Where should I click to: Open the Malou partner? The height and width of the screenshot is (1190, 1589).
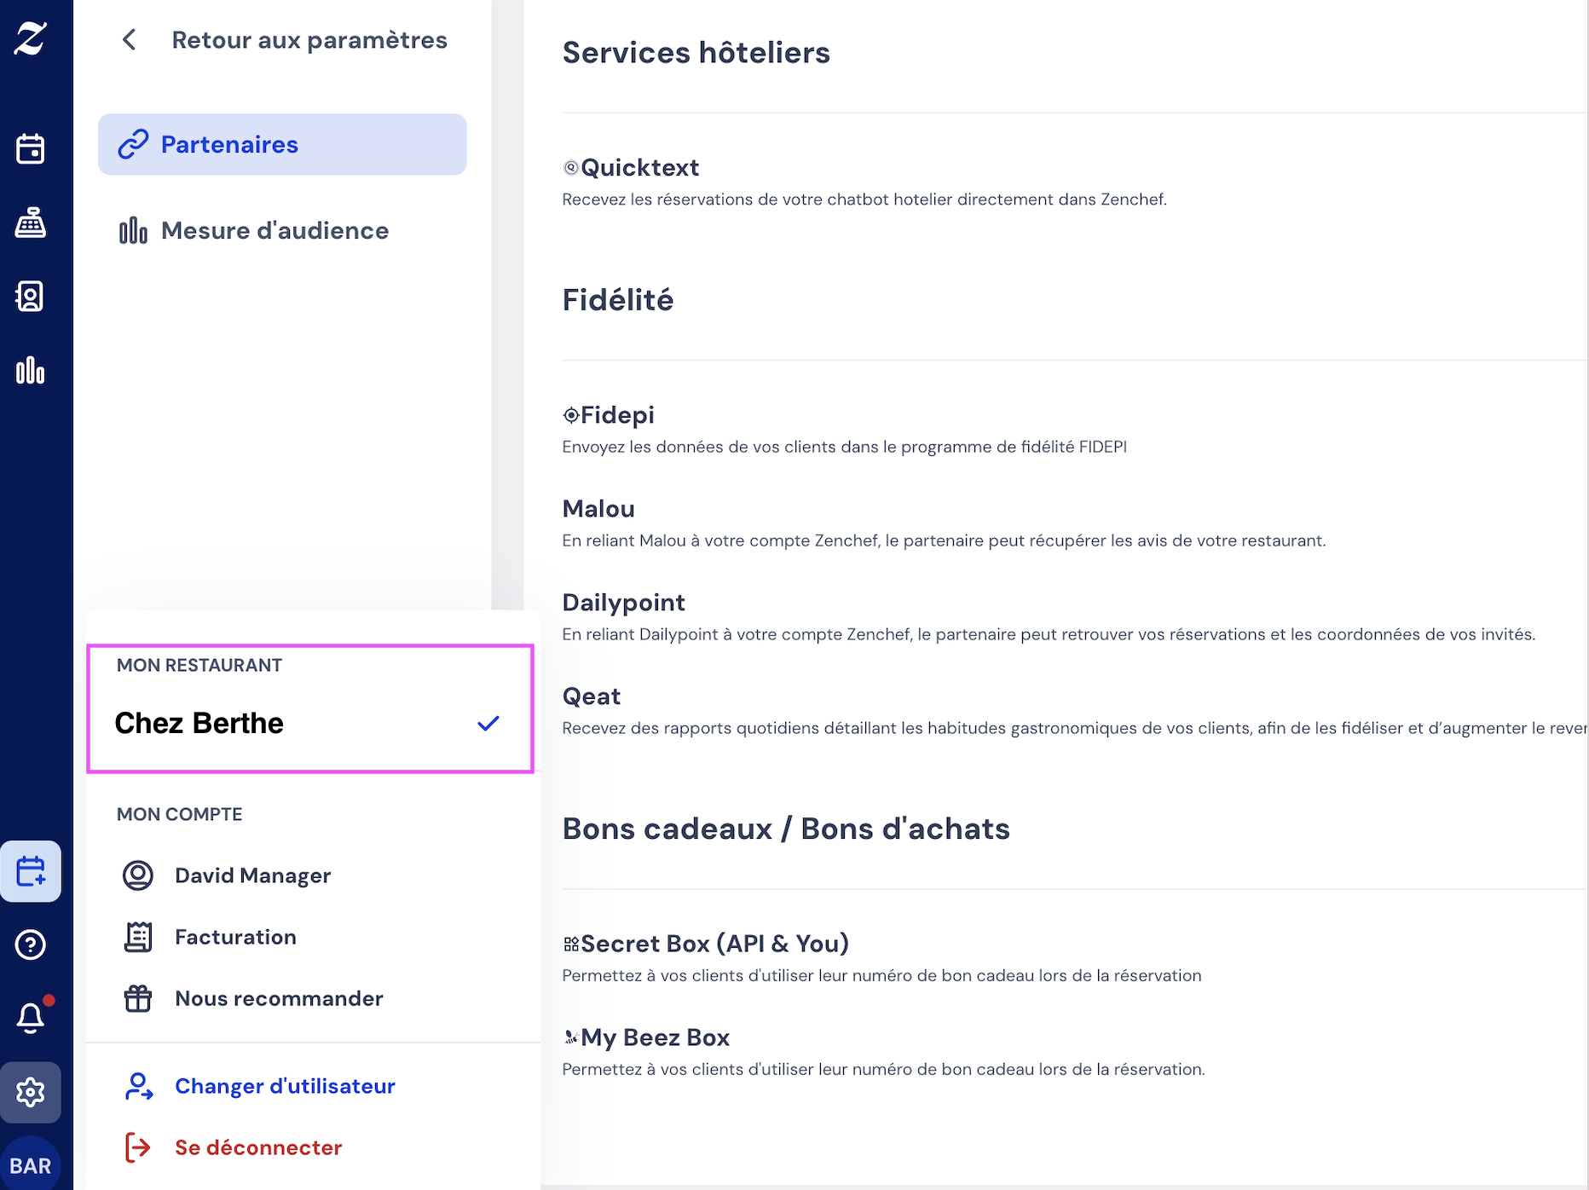pos(598,509)
